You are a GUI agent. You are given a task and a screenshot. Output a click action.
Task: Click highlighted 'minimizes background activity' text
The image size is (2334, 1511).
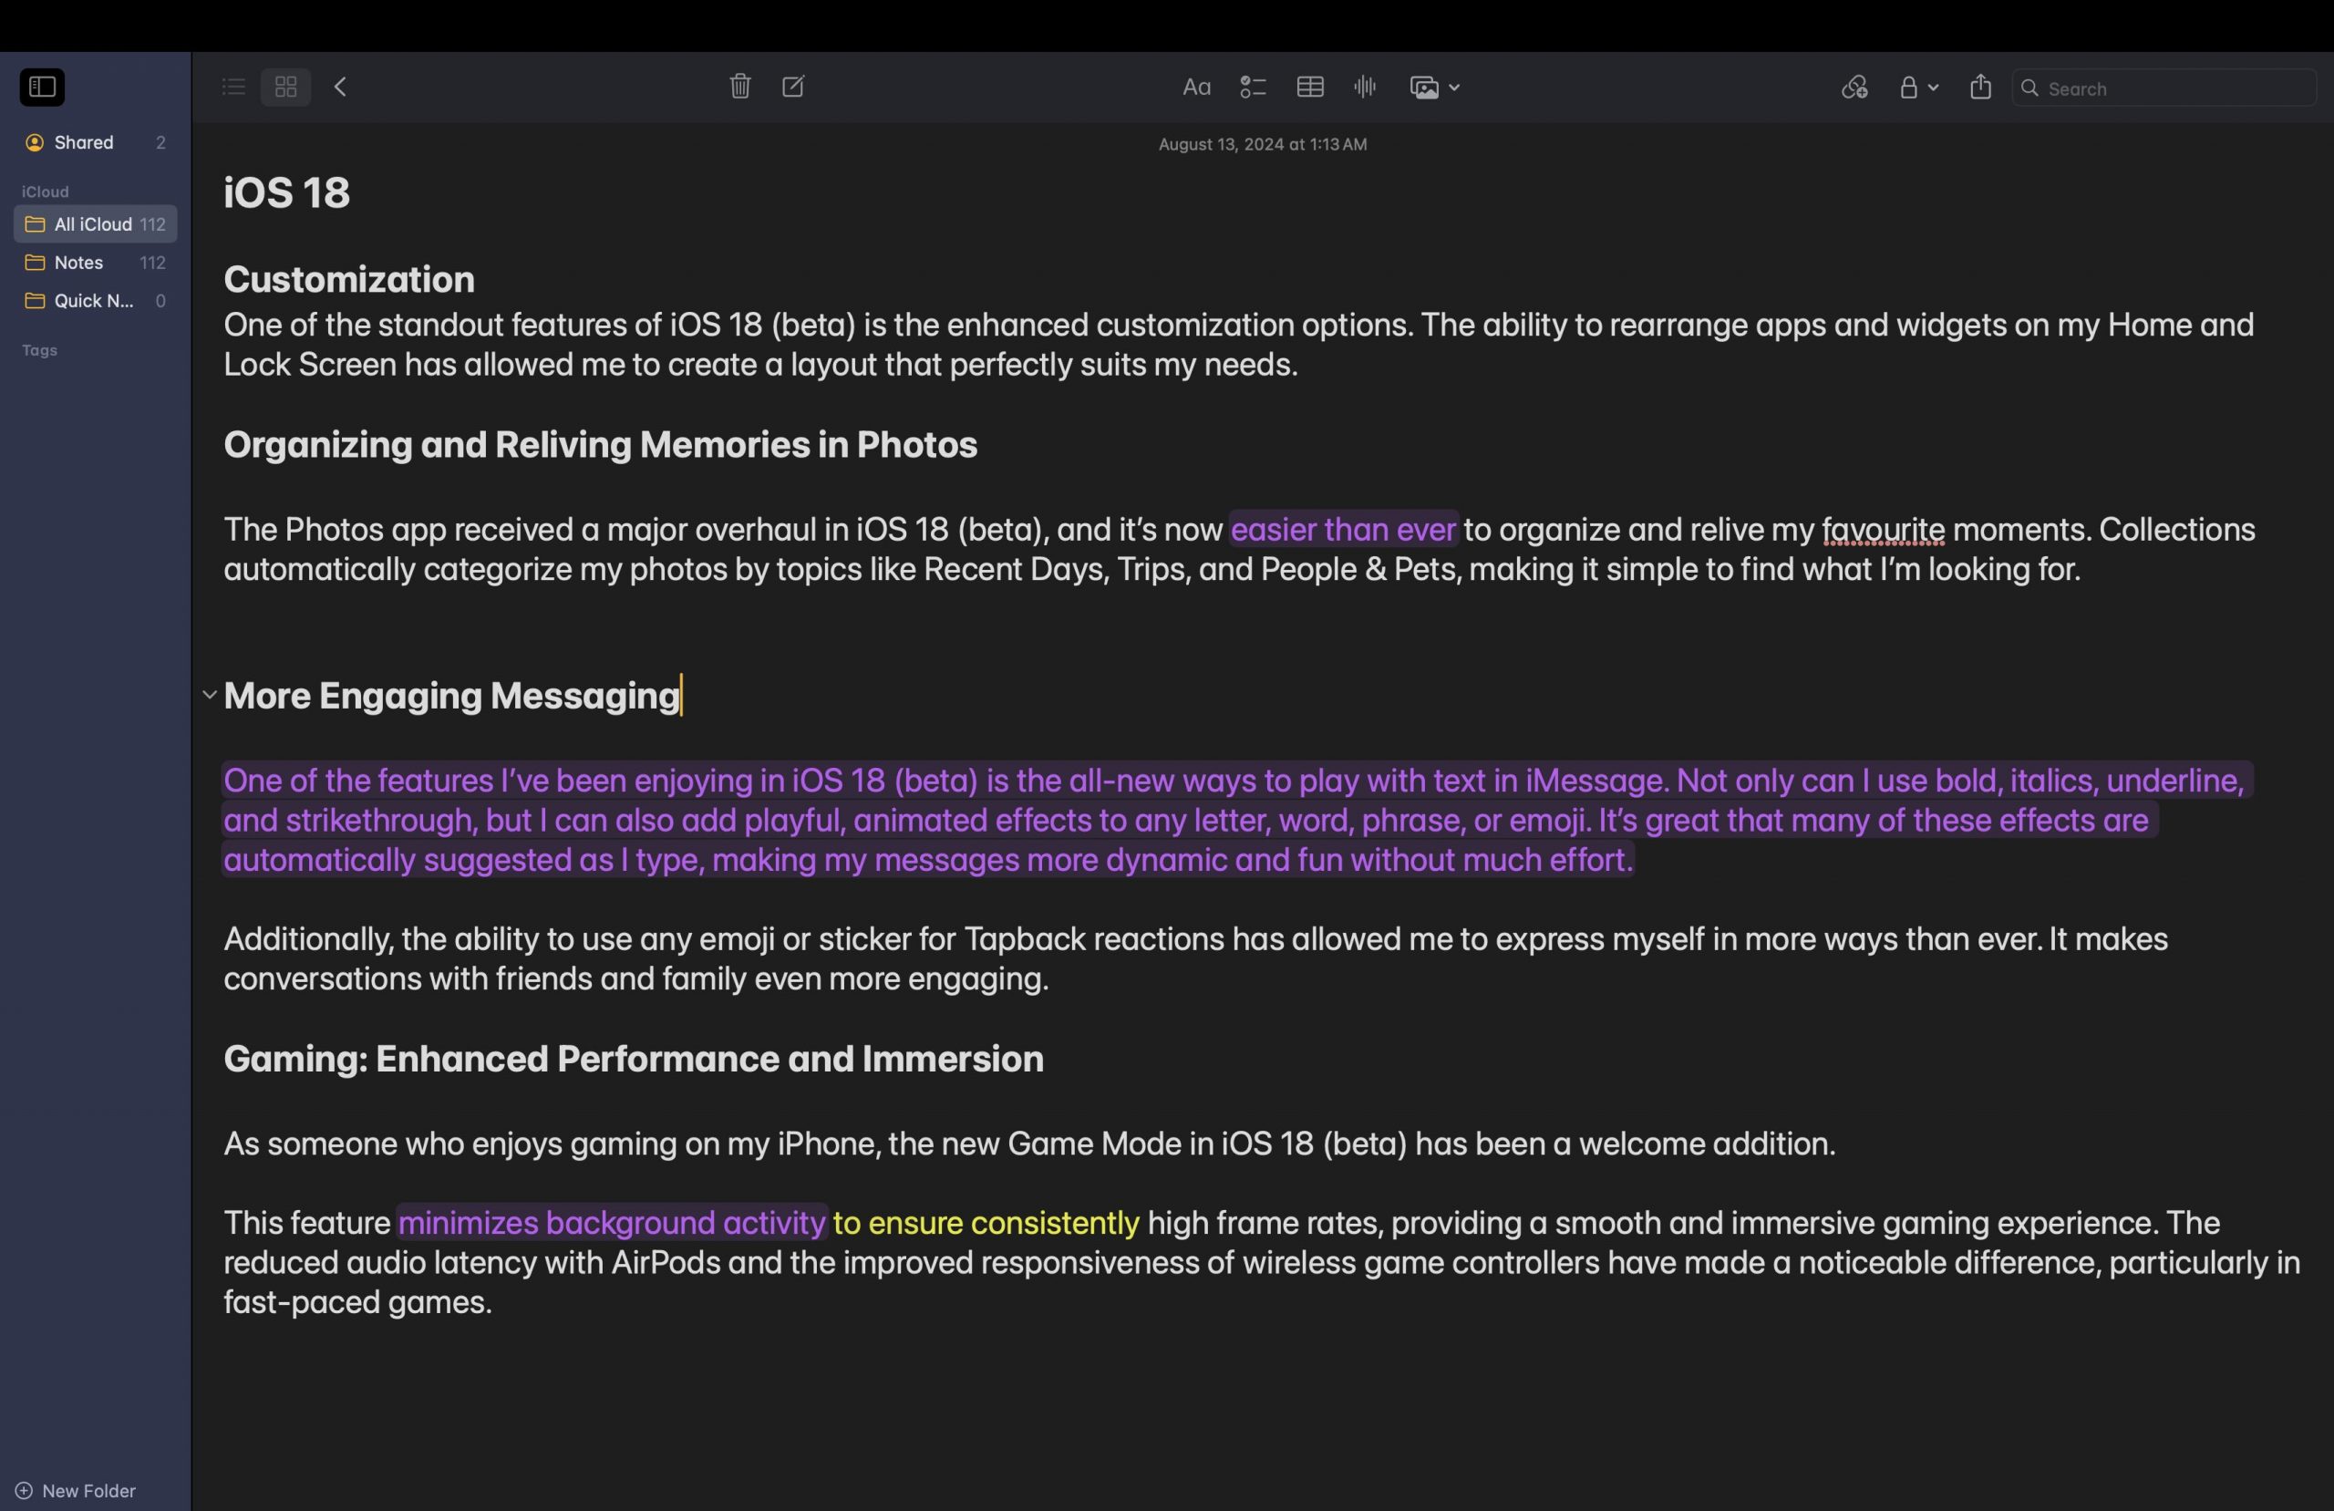(x=612, y=1223)
